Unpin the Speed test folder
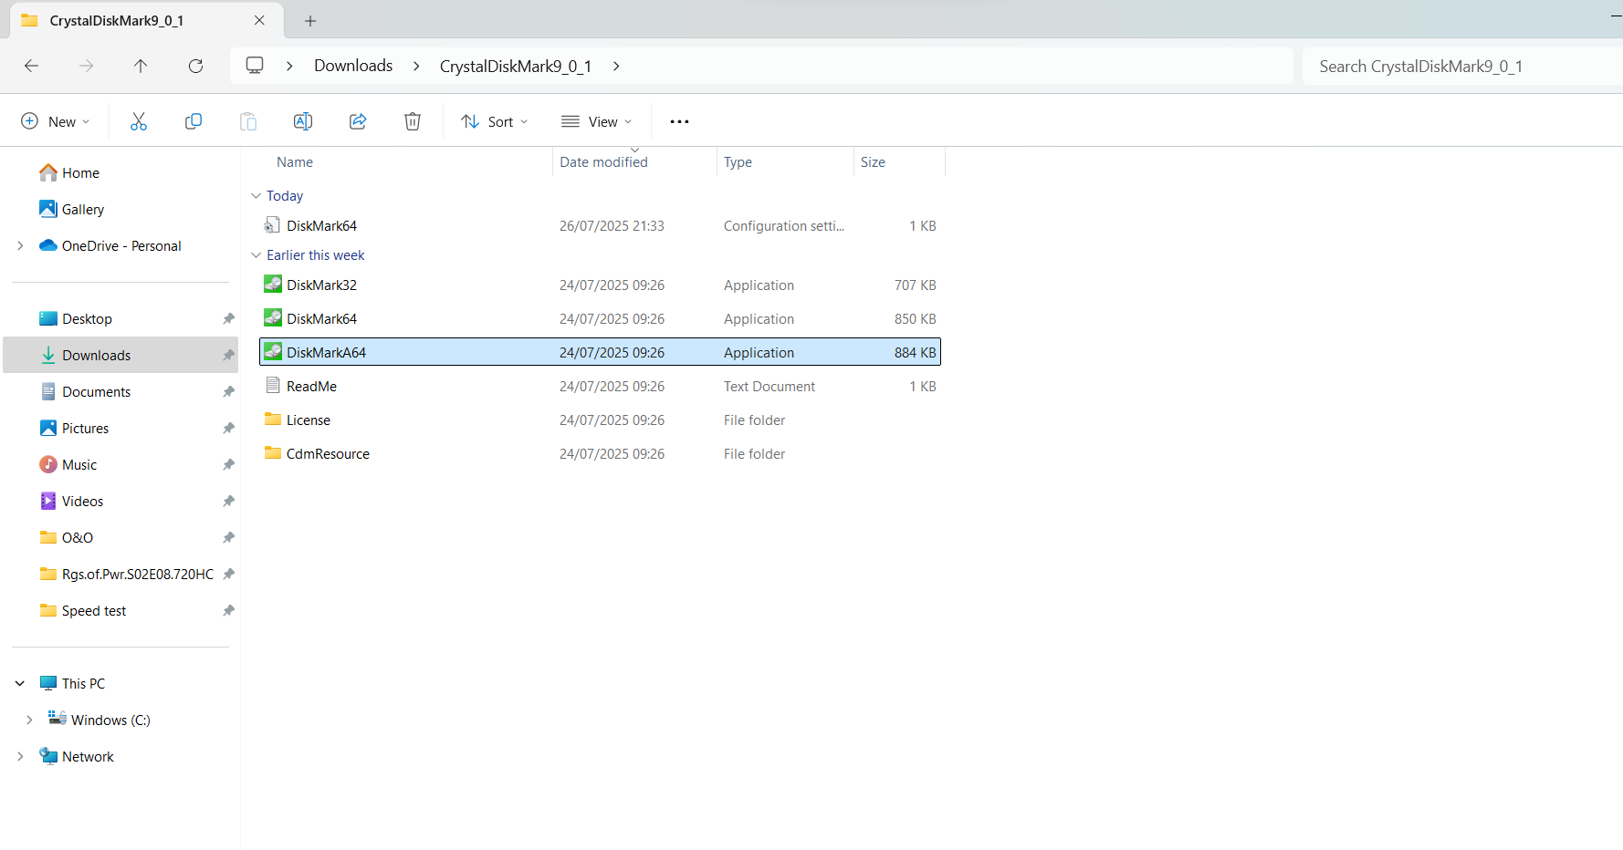This screenshot has width=1623, height=850. point(228,610)
